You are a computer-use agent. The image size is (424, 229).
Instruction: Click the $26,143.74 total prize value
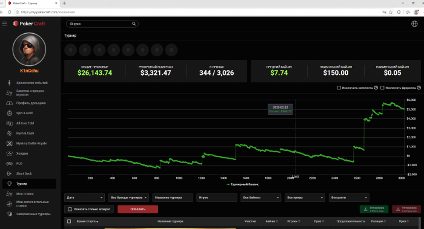pos(94,73)
